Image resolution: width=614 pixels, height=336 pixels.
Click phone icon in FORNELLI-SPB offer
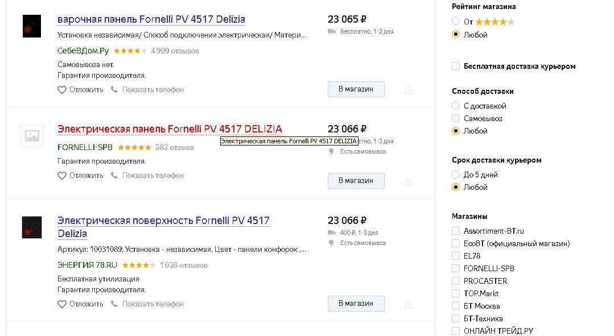114,176
